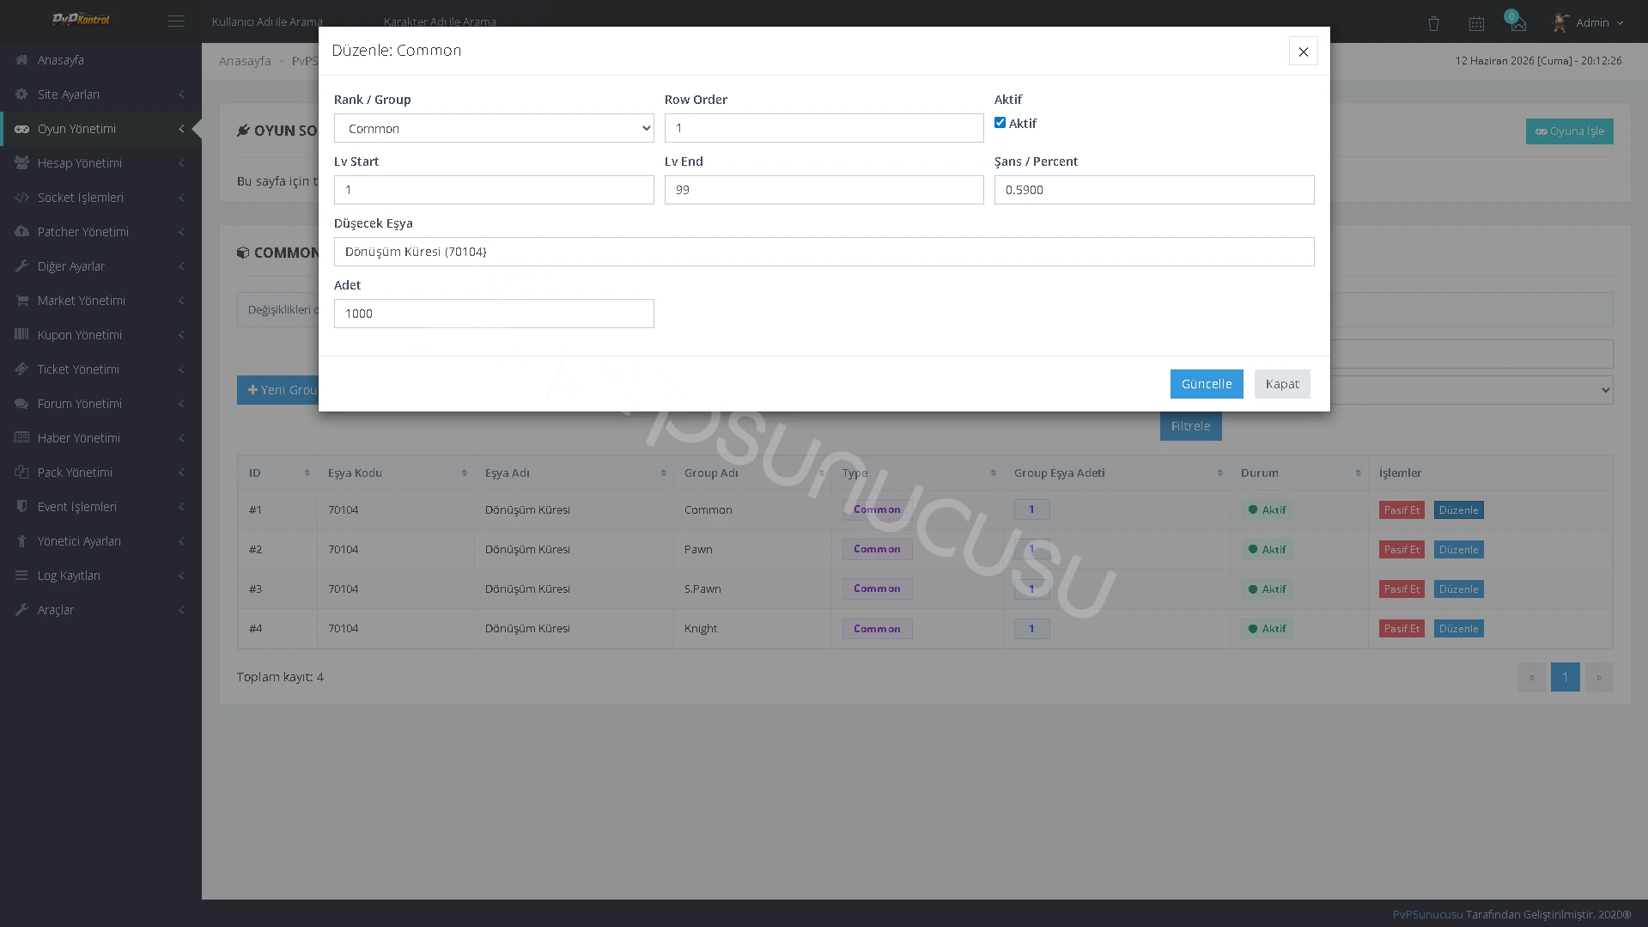
Task: Open the calendar icon in header
Action: click(x=1476, y=23)
